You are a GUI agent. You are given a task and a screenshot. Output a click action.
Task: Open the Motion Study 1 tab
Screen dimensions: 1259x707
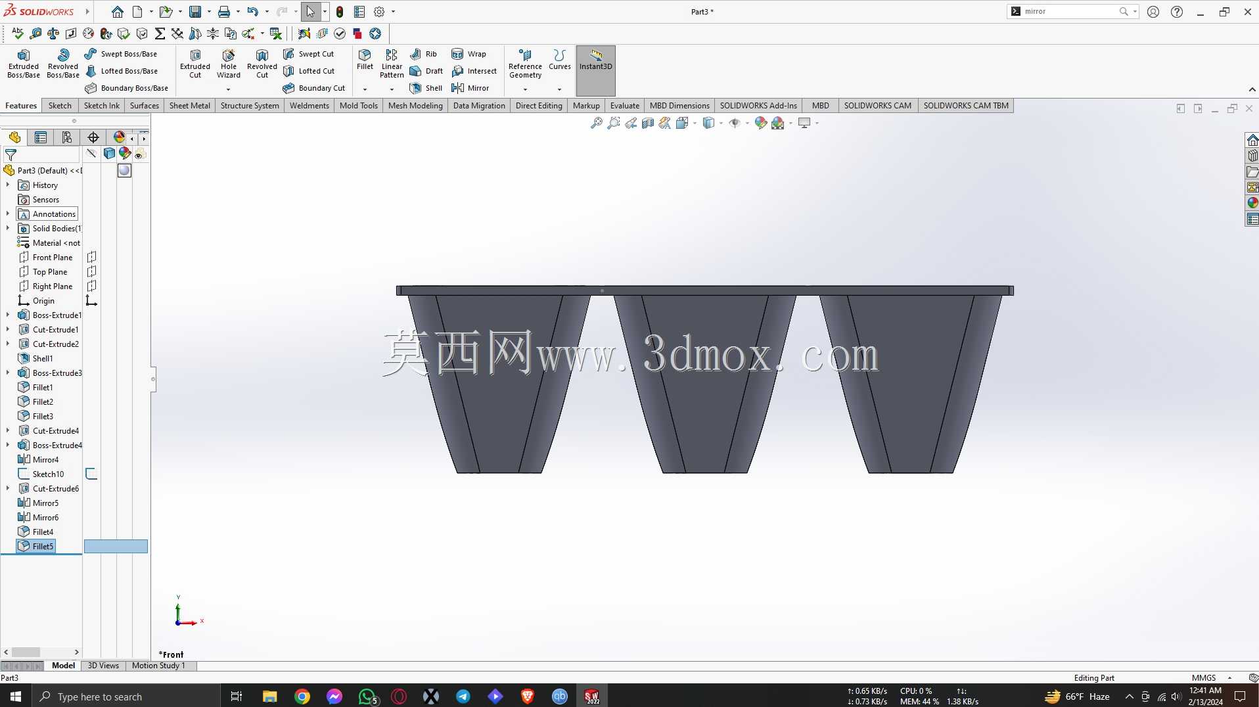[x=158, y=666]
